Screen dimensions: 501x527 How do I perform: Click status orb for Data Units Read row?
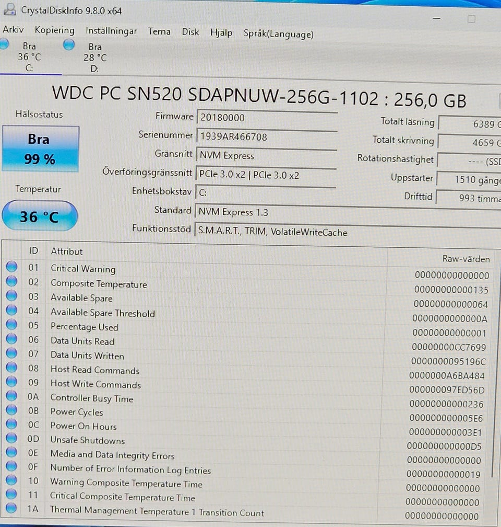tap(11, 339)
